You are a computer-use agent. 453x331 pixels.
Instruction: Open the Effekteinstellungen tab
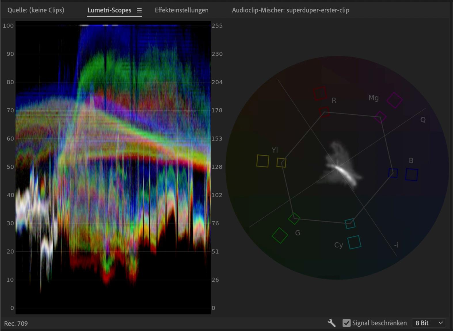(x=182, y=10)
